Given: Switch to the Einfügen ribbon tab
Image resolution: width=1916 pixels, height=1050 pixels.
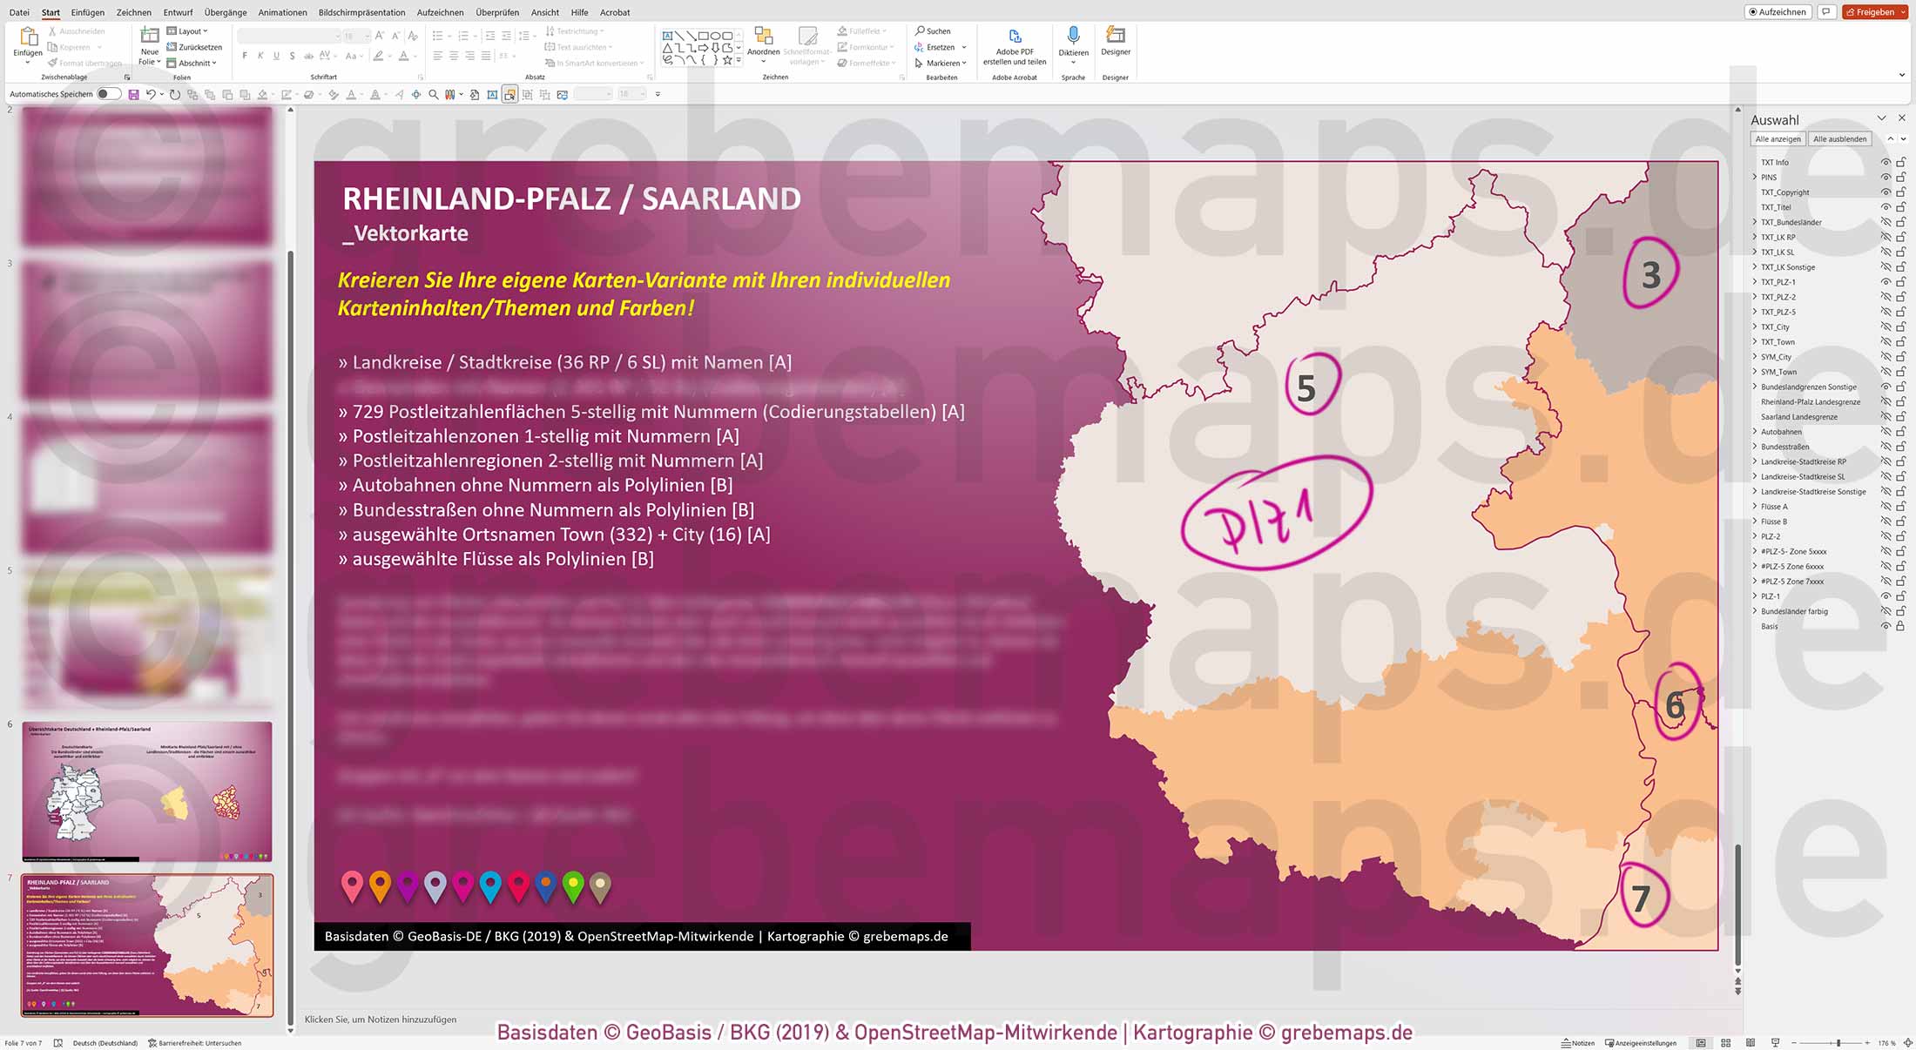Looking at the screenshot, I should point(87,12).
